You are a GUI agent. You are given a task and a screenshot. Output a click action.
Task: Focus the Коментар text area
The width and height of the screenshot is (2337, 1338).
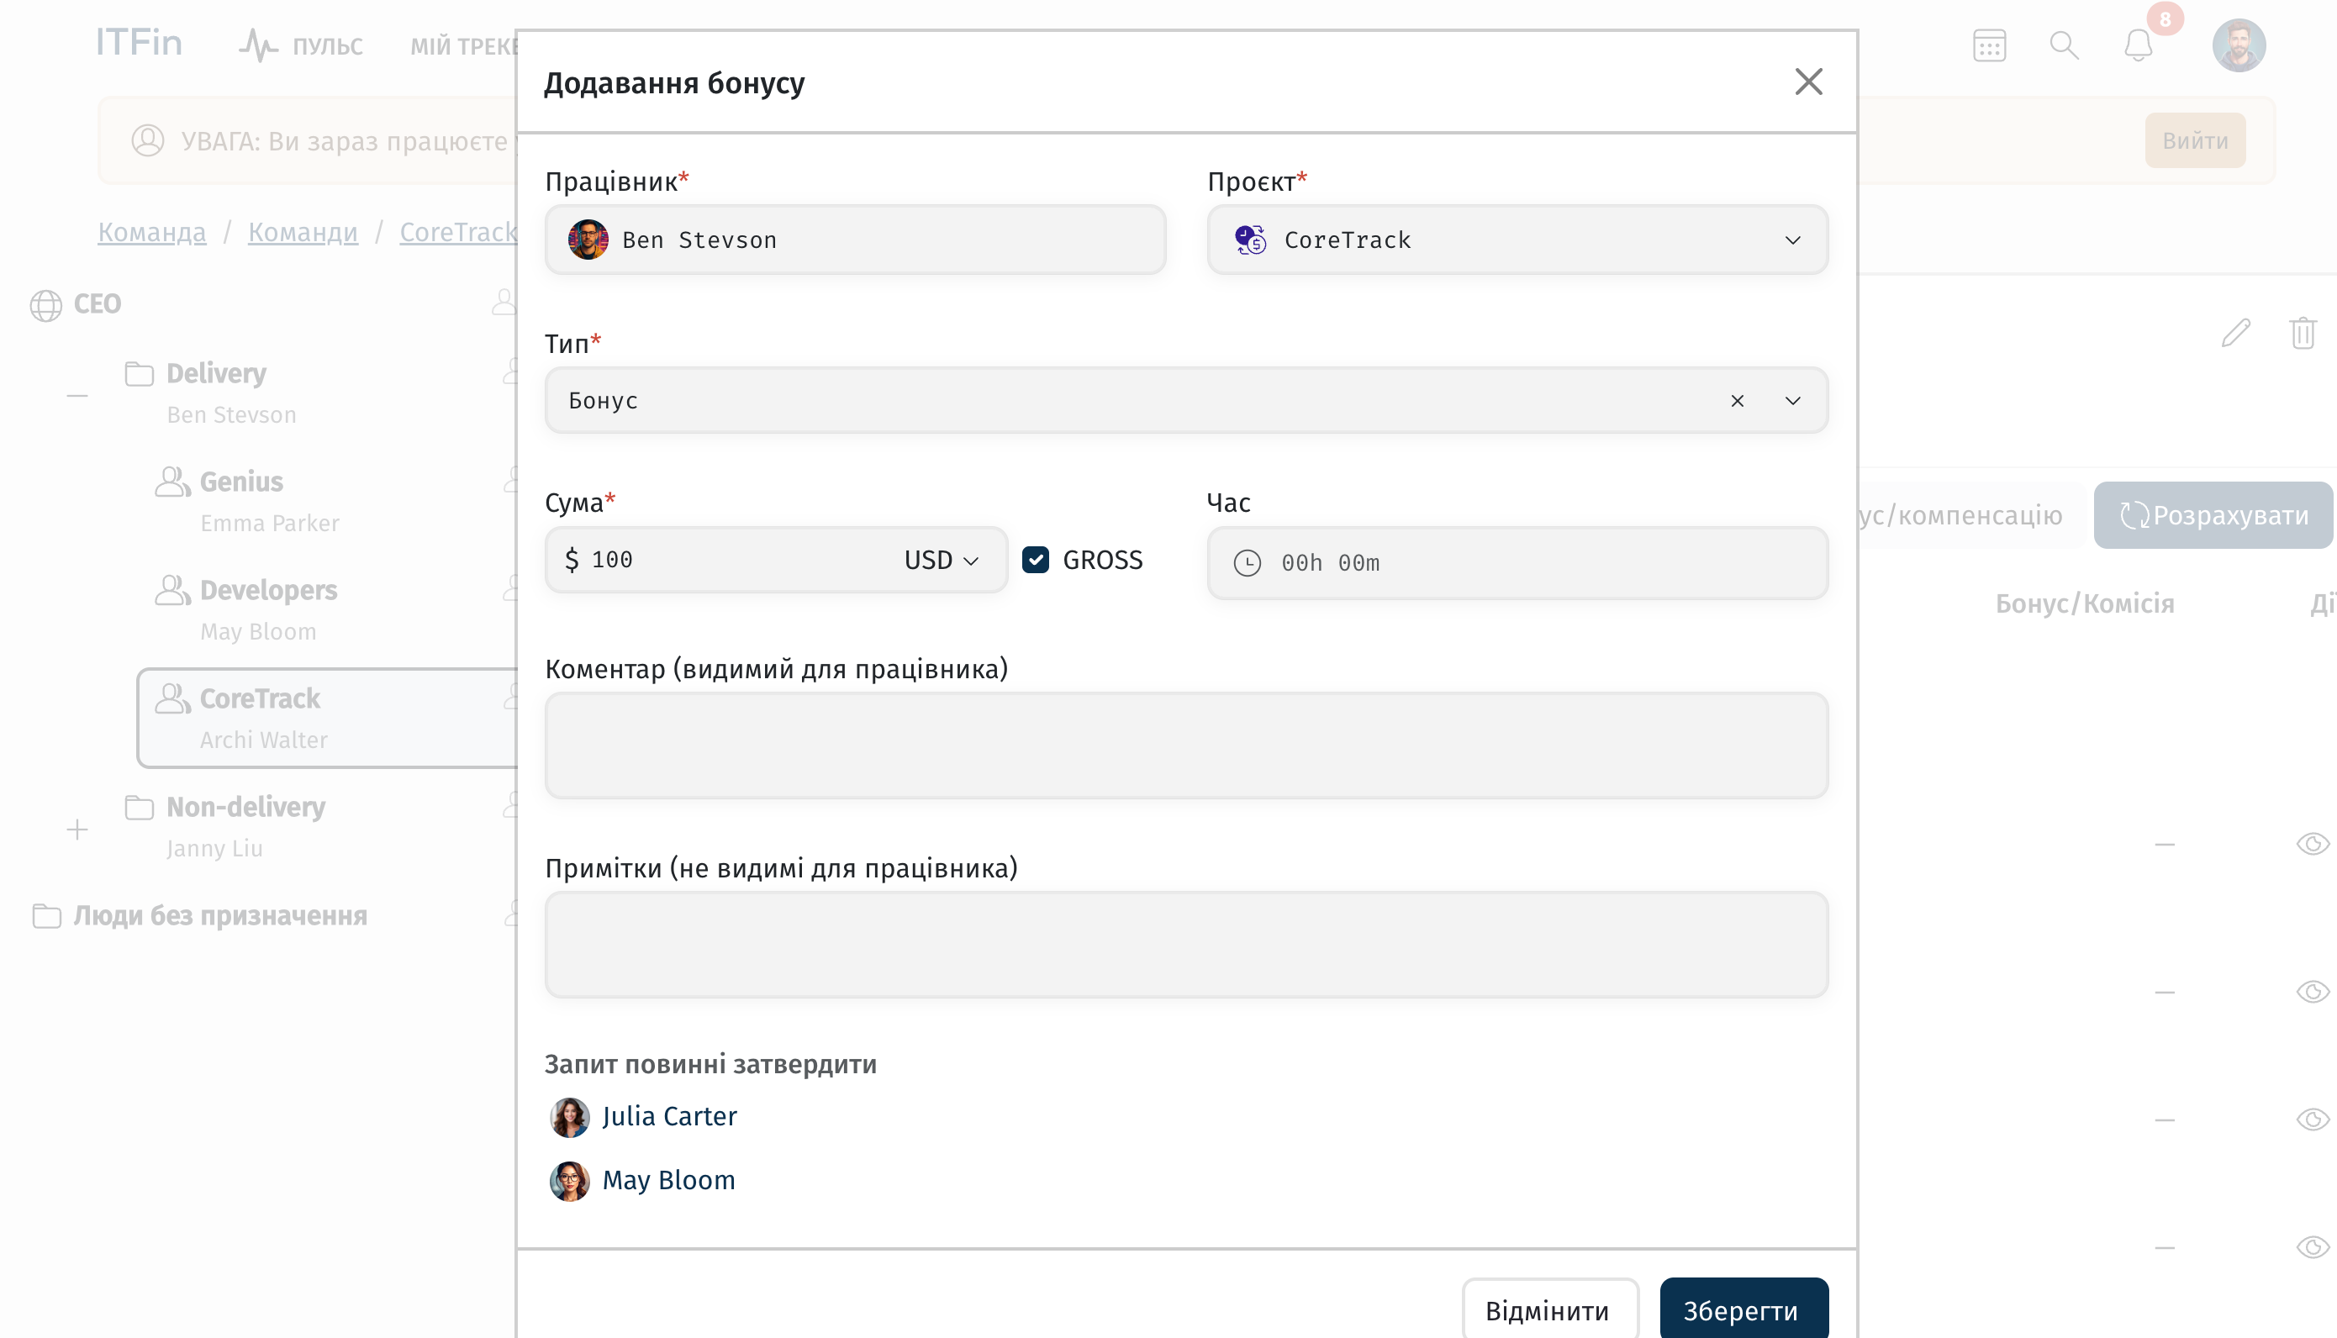(1185, 745)
